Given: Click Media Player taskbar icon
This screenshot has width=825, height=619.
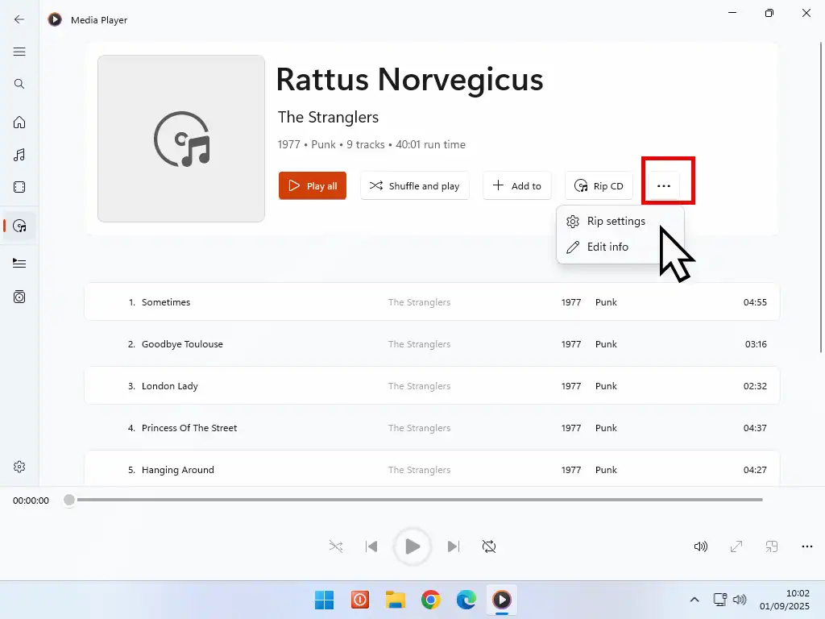Looking at the screenshot, I should 501,600.
